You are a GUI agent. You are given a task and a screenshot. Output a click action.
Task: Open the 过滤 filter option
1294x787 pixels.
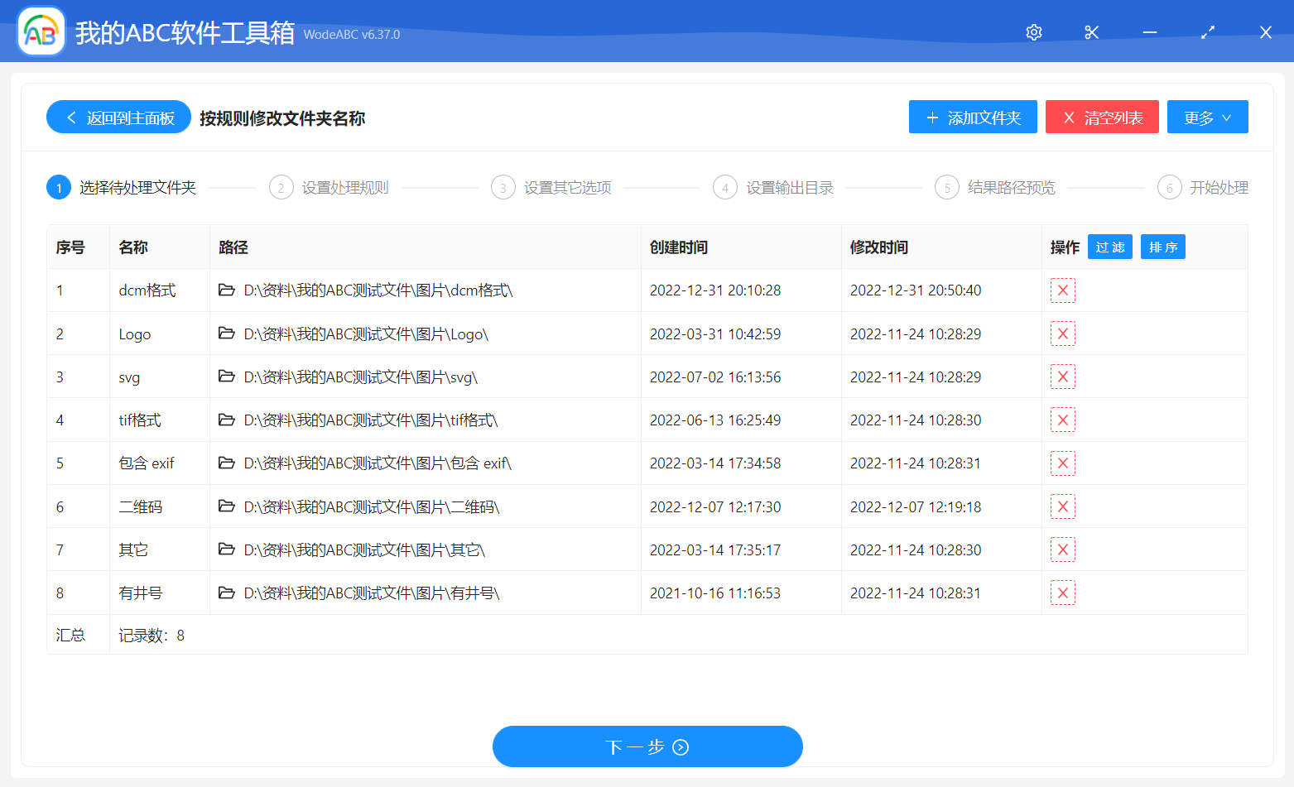[x=1109, y=247]
